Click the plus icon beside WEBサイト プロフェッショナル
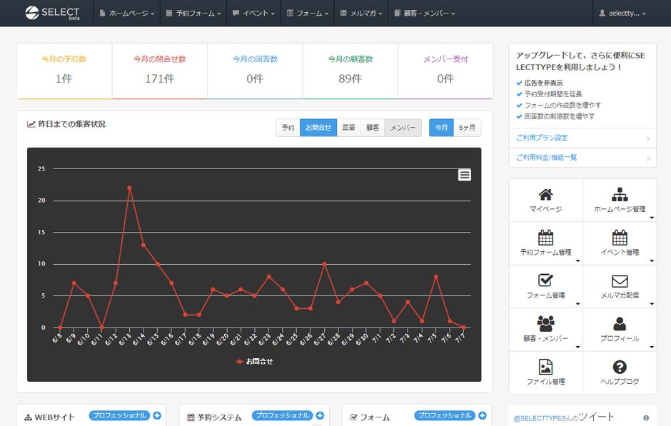The height and width of the screenshot is (426, 671). pos(157,415)
